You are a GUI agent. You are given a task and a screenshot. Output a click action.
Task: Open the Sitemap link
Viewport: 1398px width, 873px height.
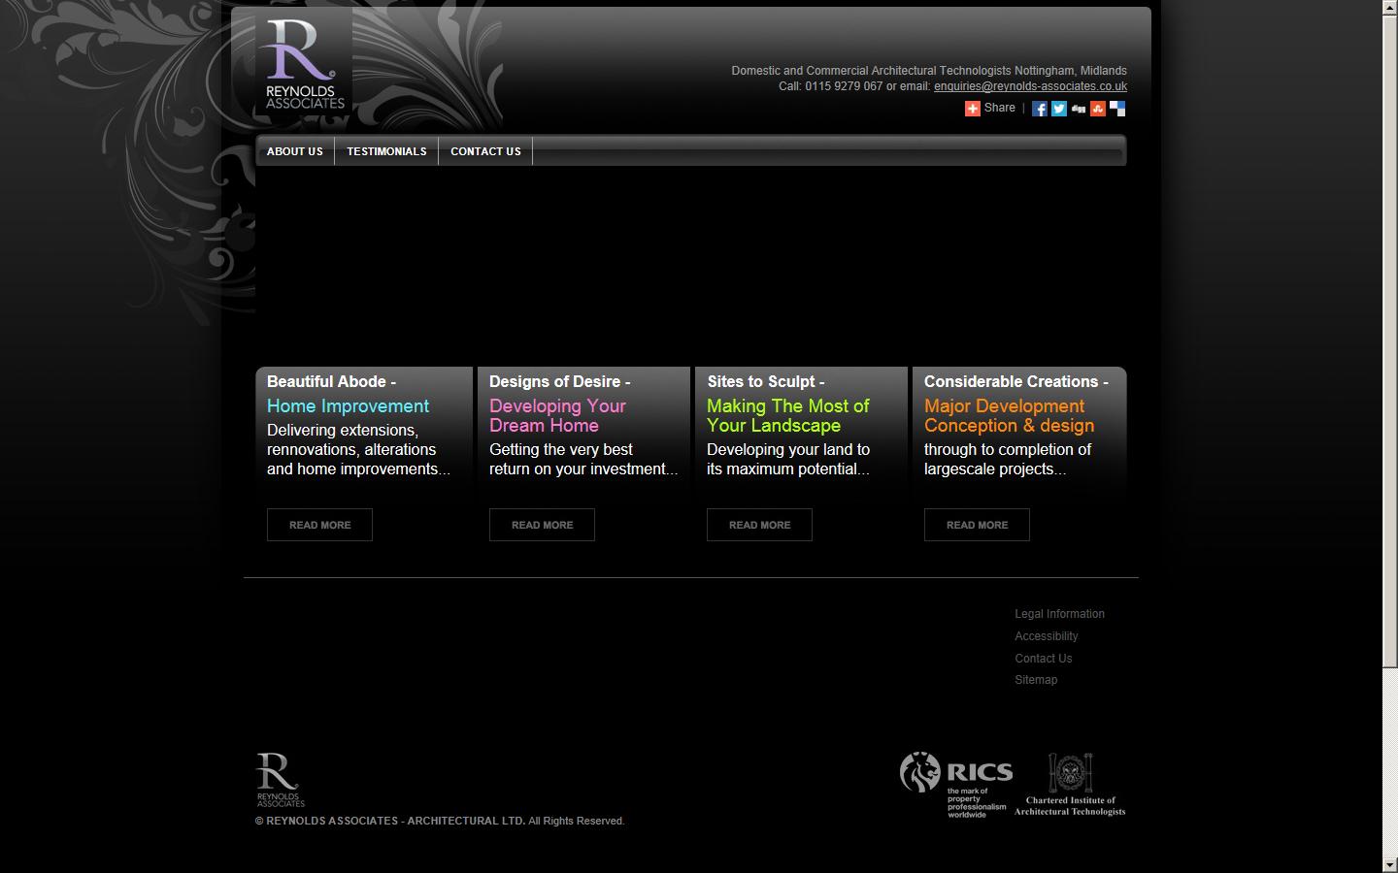[x=1036, y=680]
